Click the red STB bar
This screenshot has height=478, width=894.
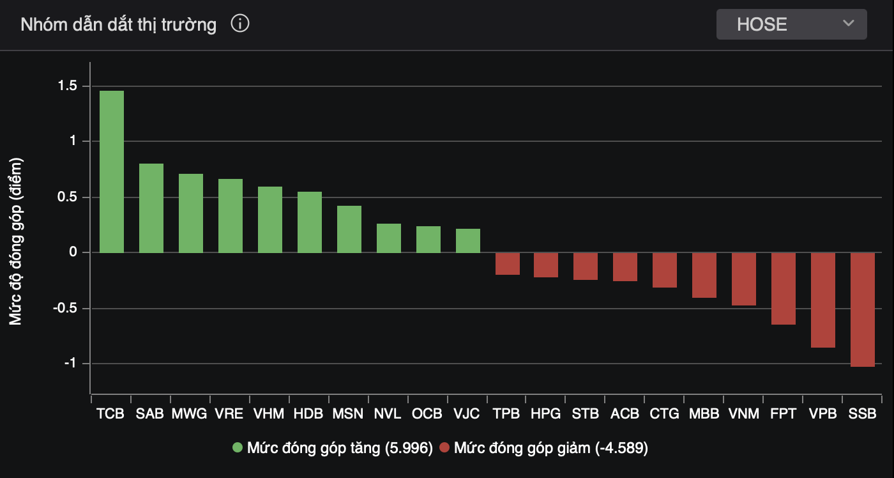point(586,266)
